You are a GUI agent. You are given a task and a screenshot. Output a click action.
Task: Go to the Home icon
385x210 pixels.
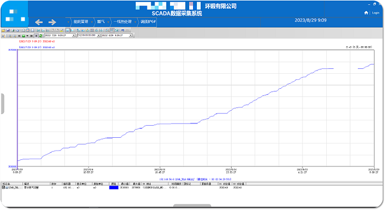point(366,13)
